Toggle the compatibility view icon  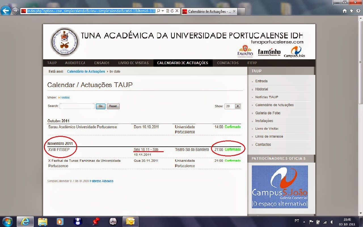[168, 11]
